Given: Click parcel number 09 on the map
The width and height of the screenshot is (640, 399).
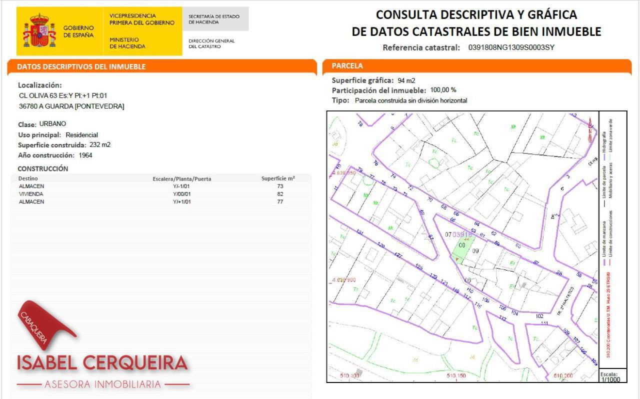Looking at the screenshot, I should (475, 251).
